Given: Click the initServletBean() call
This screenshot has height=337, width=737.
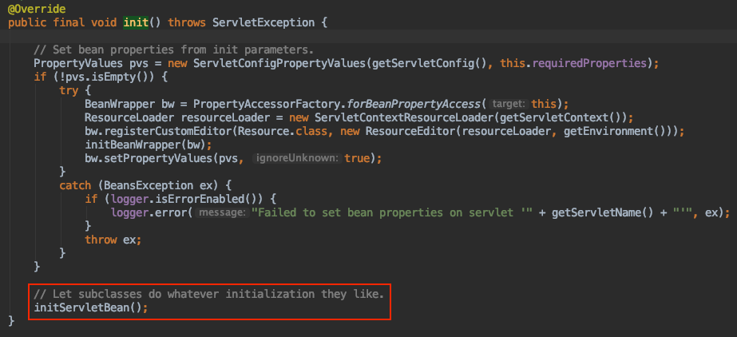Looking at the screenshot, I should (90, 307).
